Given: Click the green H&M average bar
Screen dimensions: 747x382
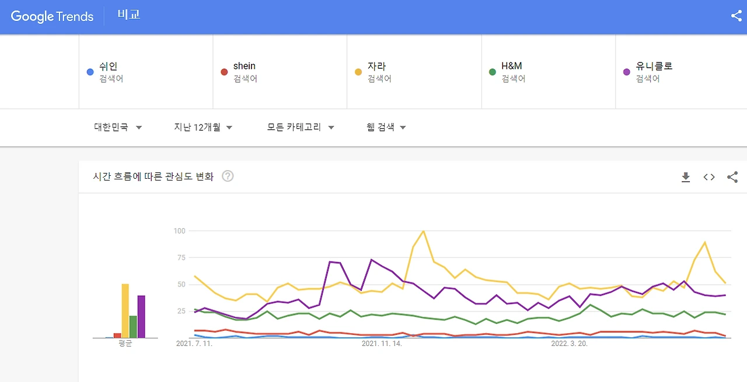Looking at the screenshot, I should click(x=133, y=326).
